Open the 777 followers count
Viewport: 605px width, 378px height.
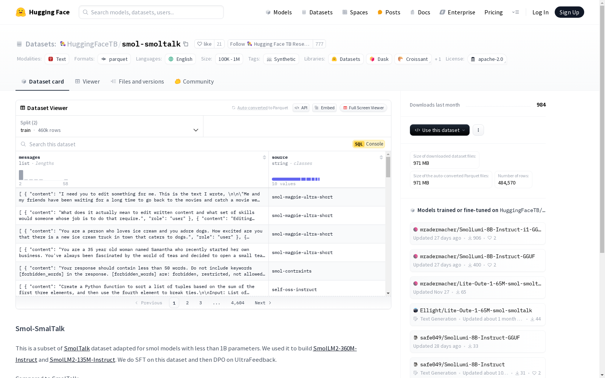(x=320, y=44)
